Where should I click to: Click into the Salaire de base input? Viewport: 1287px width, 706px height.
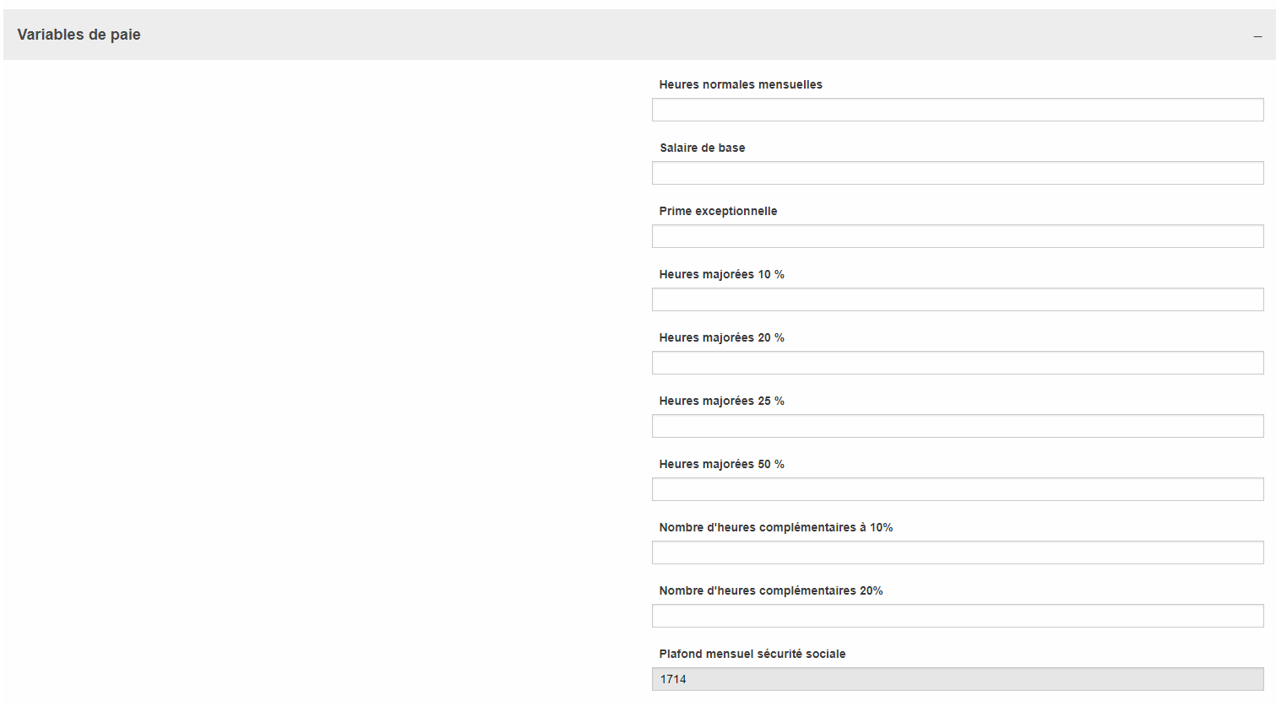pyautogui.click(x=958, y=173)
